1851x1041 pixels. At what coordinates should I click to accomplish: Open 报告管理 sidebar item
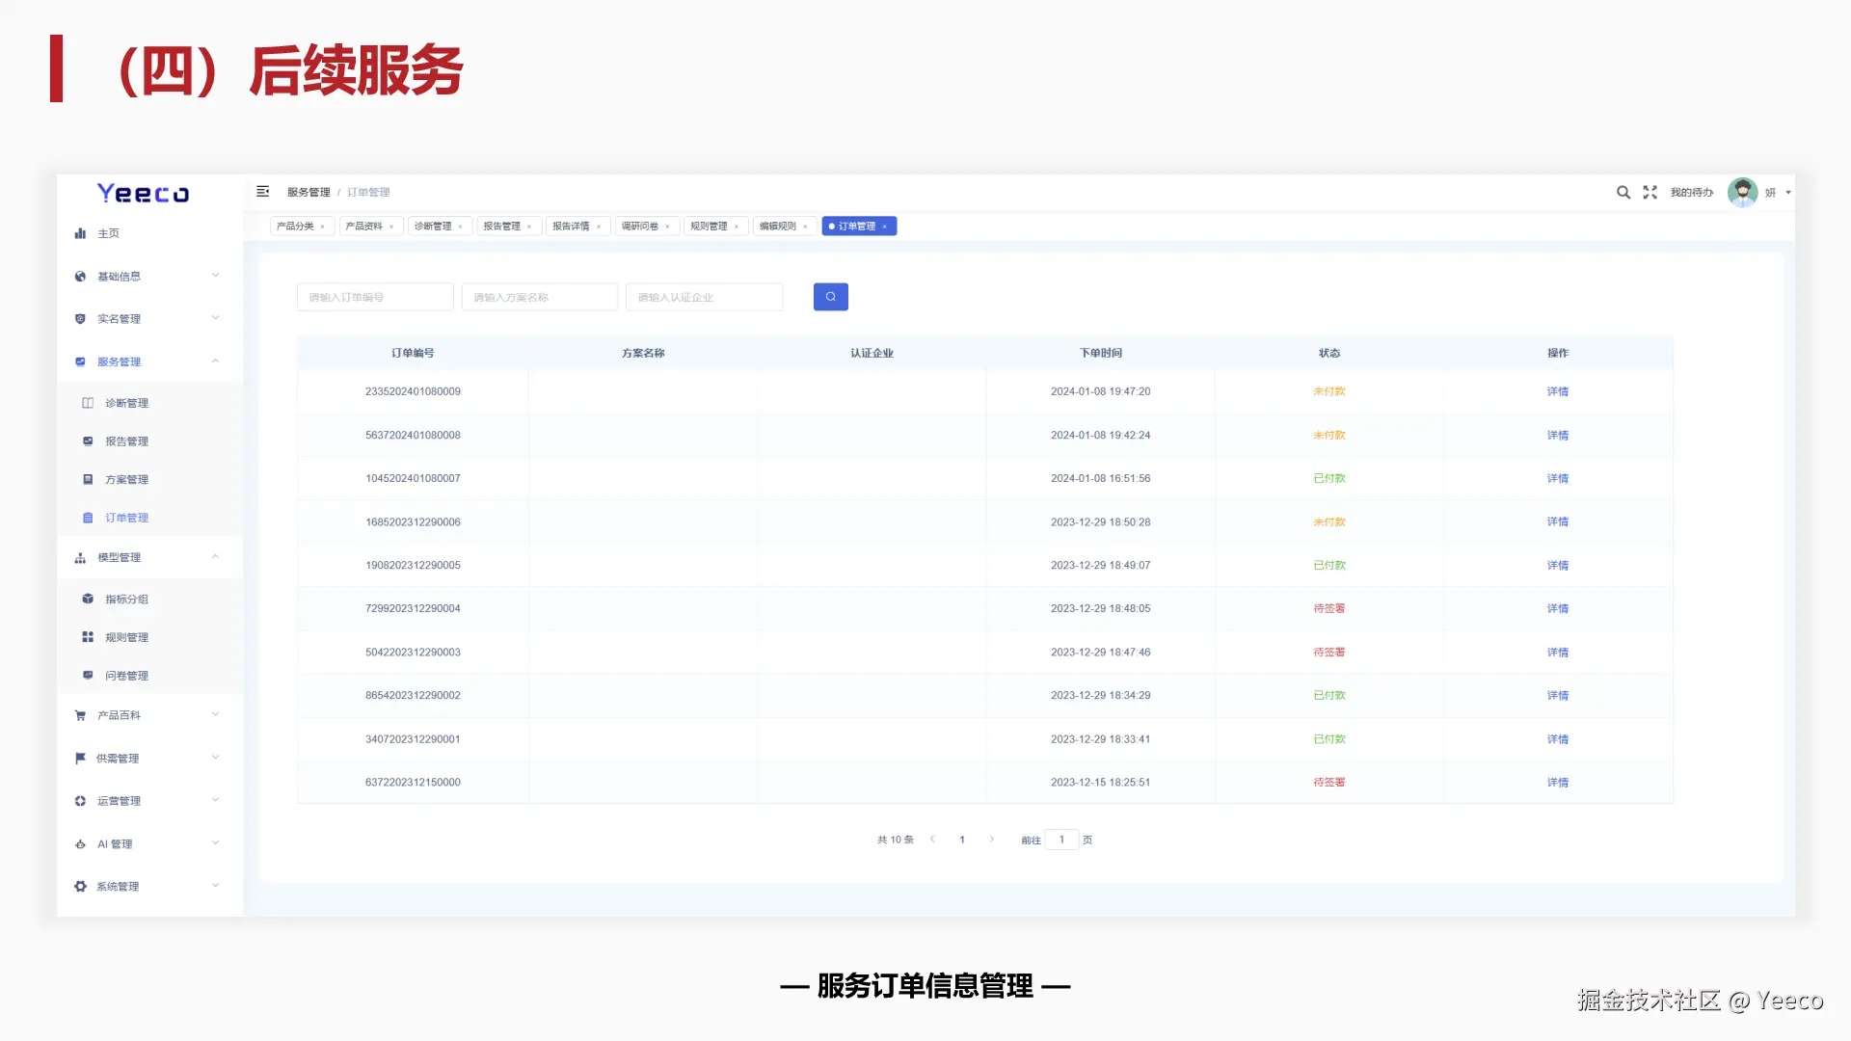126,441
